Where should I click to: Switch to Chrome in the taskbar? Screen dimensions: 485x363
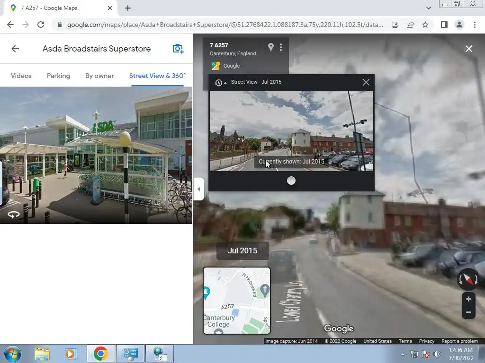pos(100,354)
